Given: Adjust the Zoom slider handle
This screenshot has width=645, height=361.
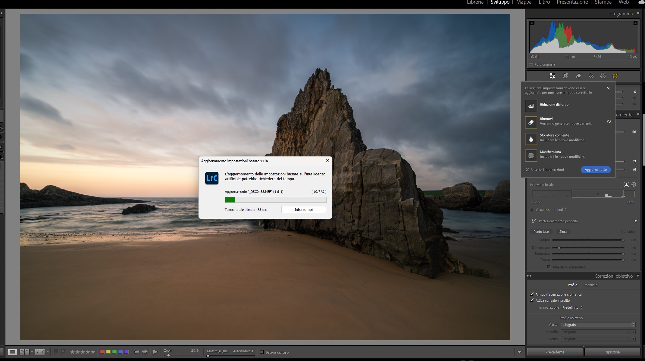Looking at the screenshot, I should pyautogui.click(x=168, y=355).
